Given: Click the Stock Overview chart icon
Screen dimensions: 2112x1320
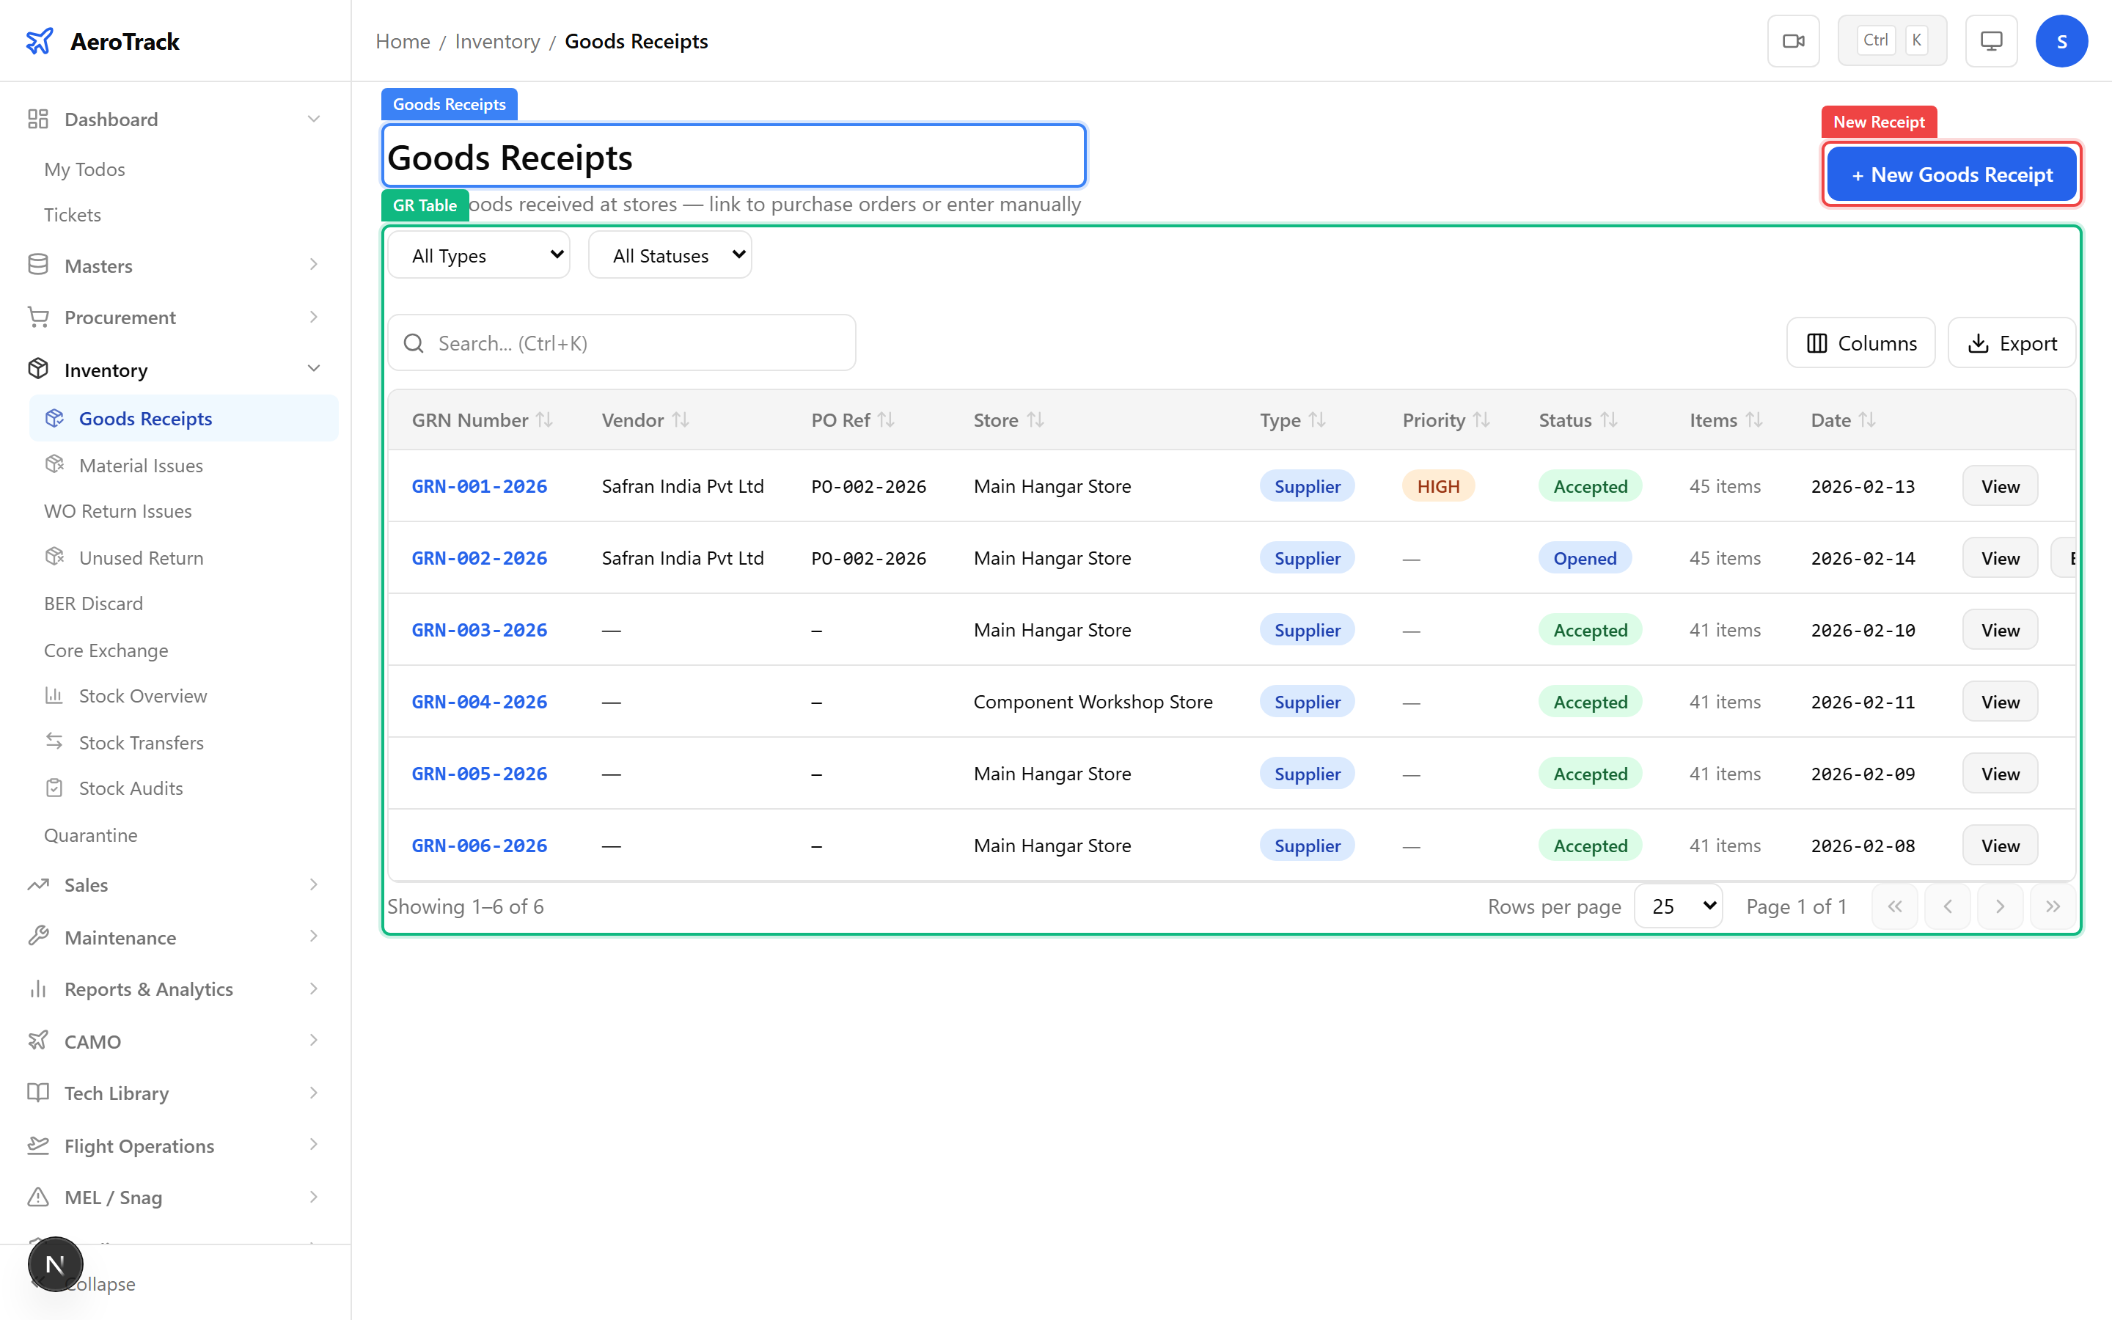Looking at the screenshot, I should (54, 695).
